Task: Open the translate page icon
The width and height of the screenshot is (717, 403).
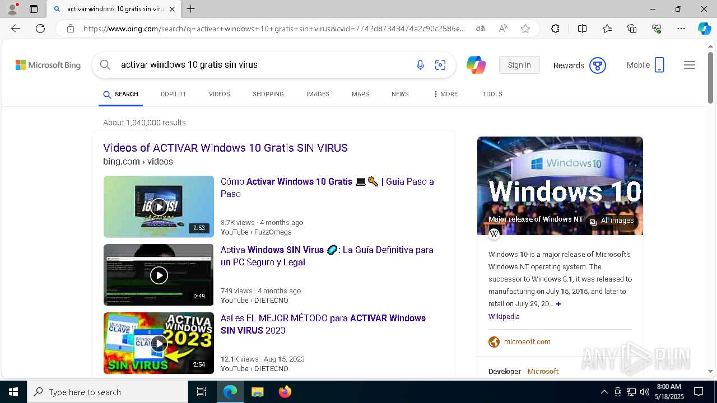Action: 481,29
